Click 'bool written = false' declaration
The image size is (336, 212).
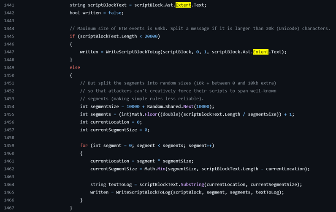click(x=96, y=13)
